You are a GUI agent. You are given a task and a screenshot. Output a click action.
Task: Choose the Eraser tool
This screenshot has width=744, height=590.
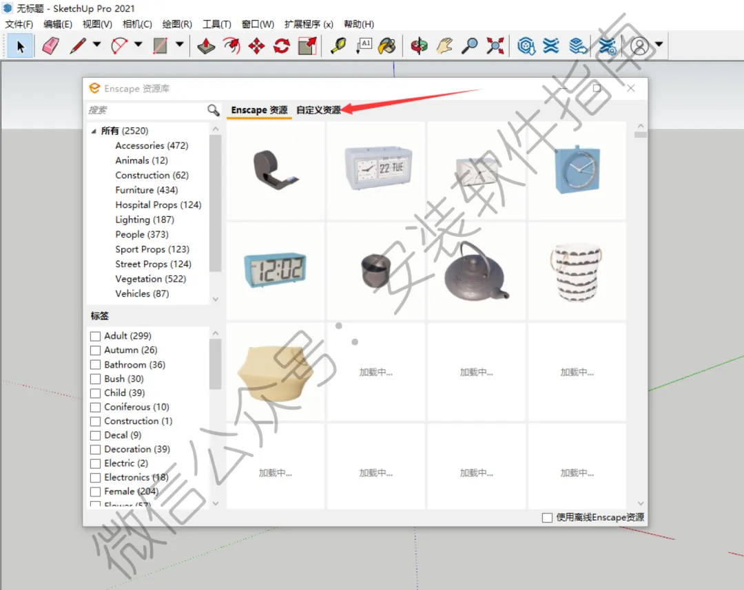coord(50,46)
